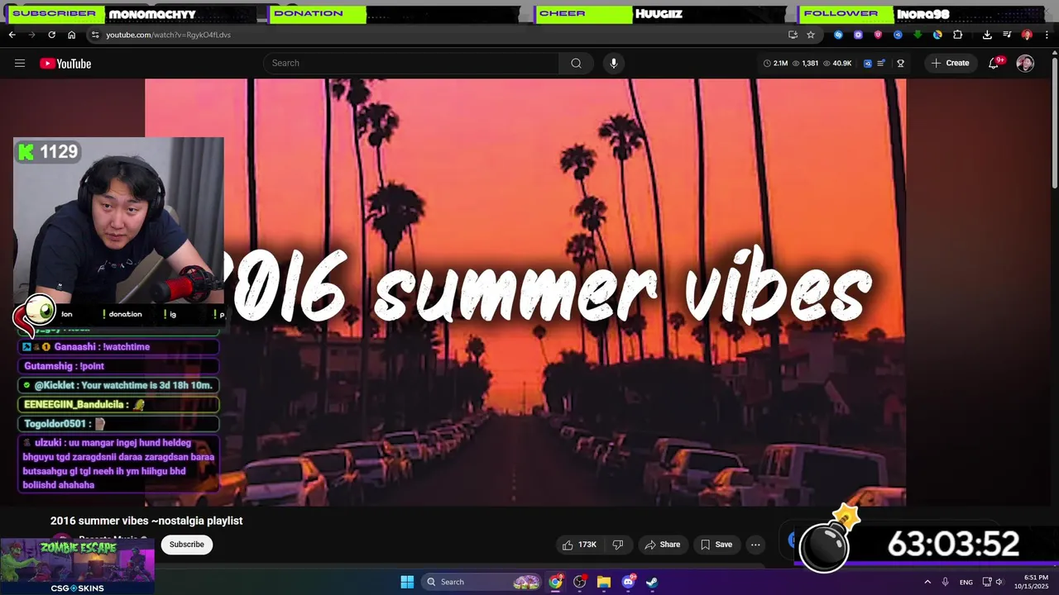This screenshot has width=1059, height=595.
Task: Open OBS Studio from the taskbar
Action: coord(579,582)
